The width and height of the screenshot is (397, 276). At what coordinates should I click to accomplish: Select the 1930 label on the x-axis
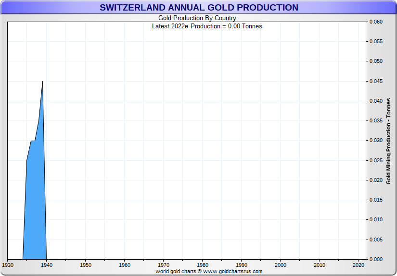pos(7,265)
